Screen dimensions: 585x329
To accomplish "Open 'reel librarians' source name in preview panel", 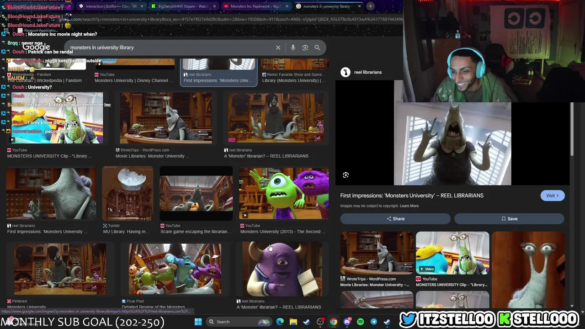I will (367, 72).
